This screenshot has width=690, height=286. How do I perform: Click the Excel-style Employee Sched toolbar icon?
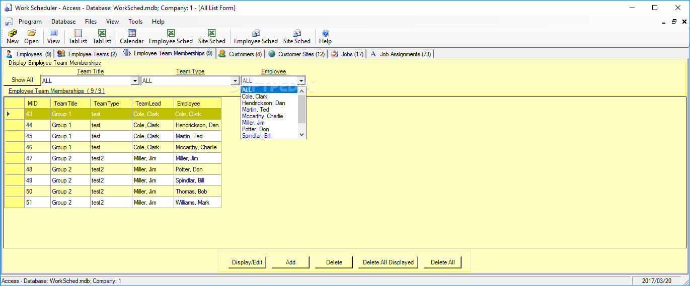171,37
